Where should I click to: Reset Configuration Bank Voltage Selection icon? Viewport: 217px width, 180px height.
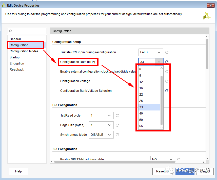[167, 91]
